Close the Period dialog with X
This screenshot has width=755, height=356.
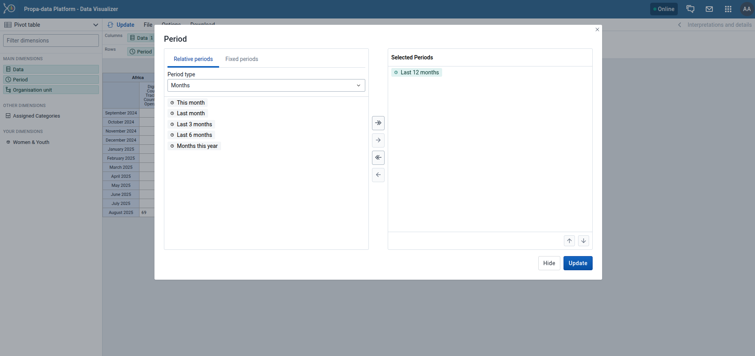597,30
